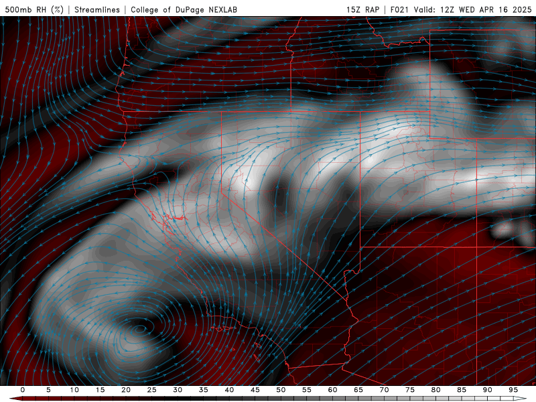
Task: Click the white right arrow end of colorbar
Action: tap(520, 399)
